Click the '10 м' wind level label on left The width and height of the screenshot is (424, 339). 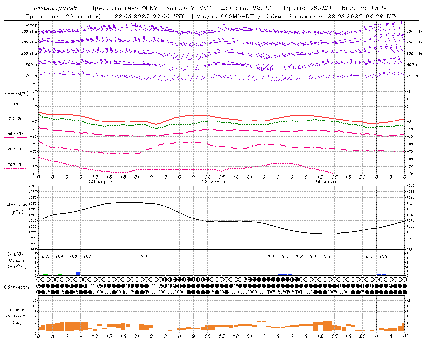pos(32,75)
